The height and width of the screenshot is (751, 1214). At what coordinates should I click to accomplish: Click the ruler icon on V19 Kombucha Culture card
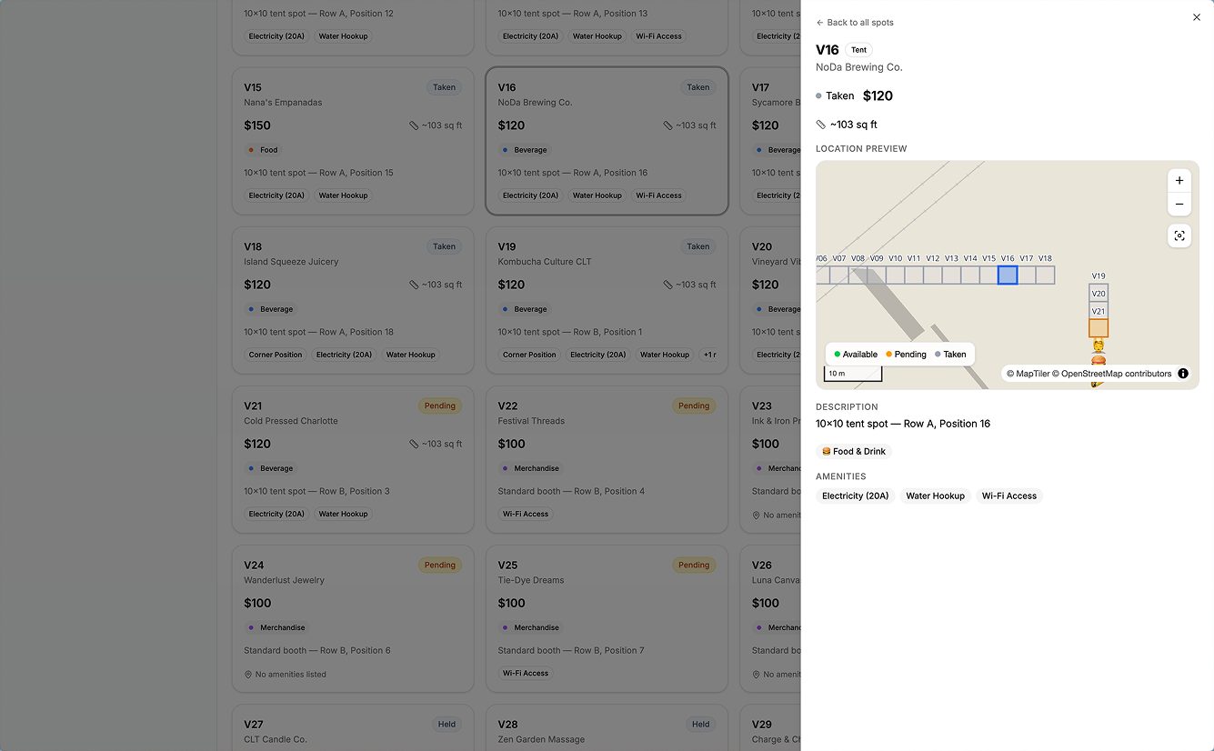[x=667, y=285]
